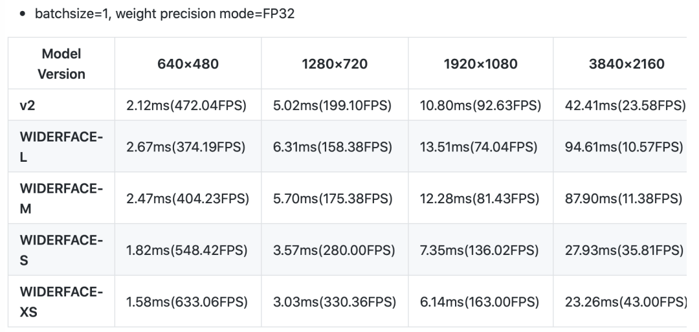Screen dimensions: 699x332
Task: Click the 10.80ms(92.63FPS) cell
Action: click(x=481, y=105)
